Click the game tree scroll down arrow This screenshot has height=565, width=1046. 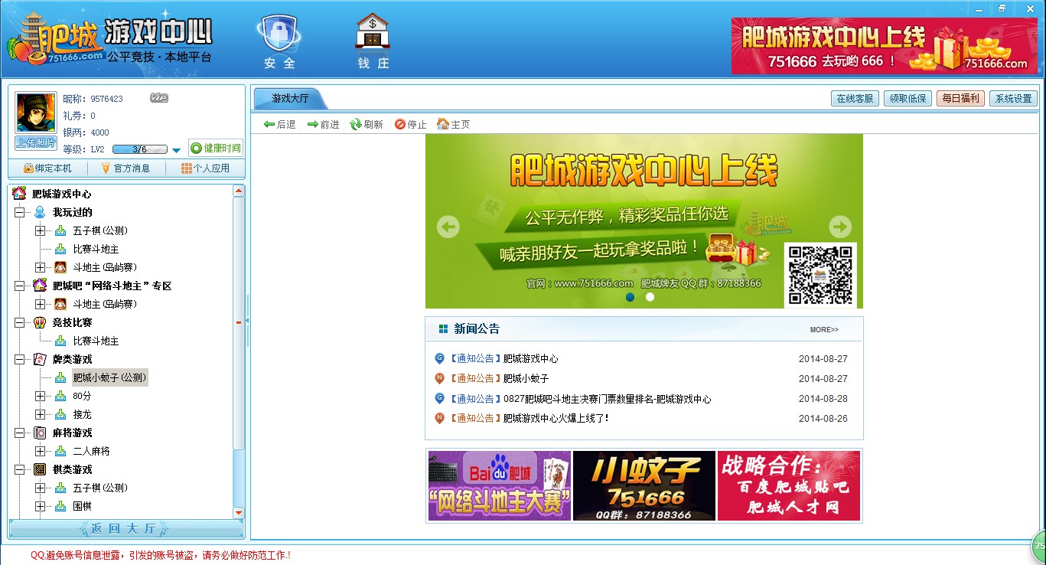point(239,512)
